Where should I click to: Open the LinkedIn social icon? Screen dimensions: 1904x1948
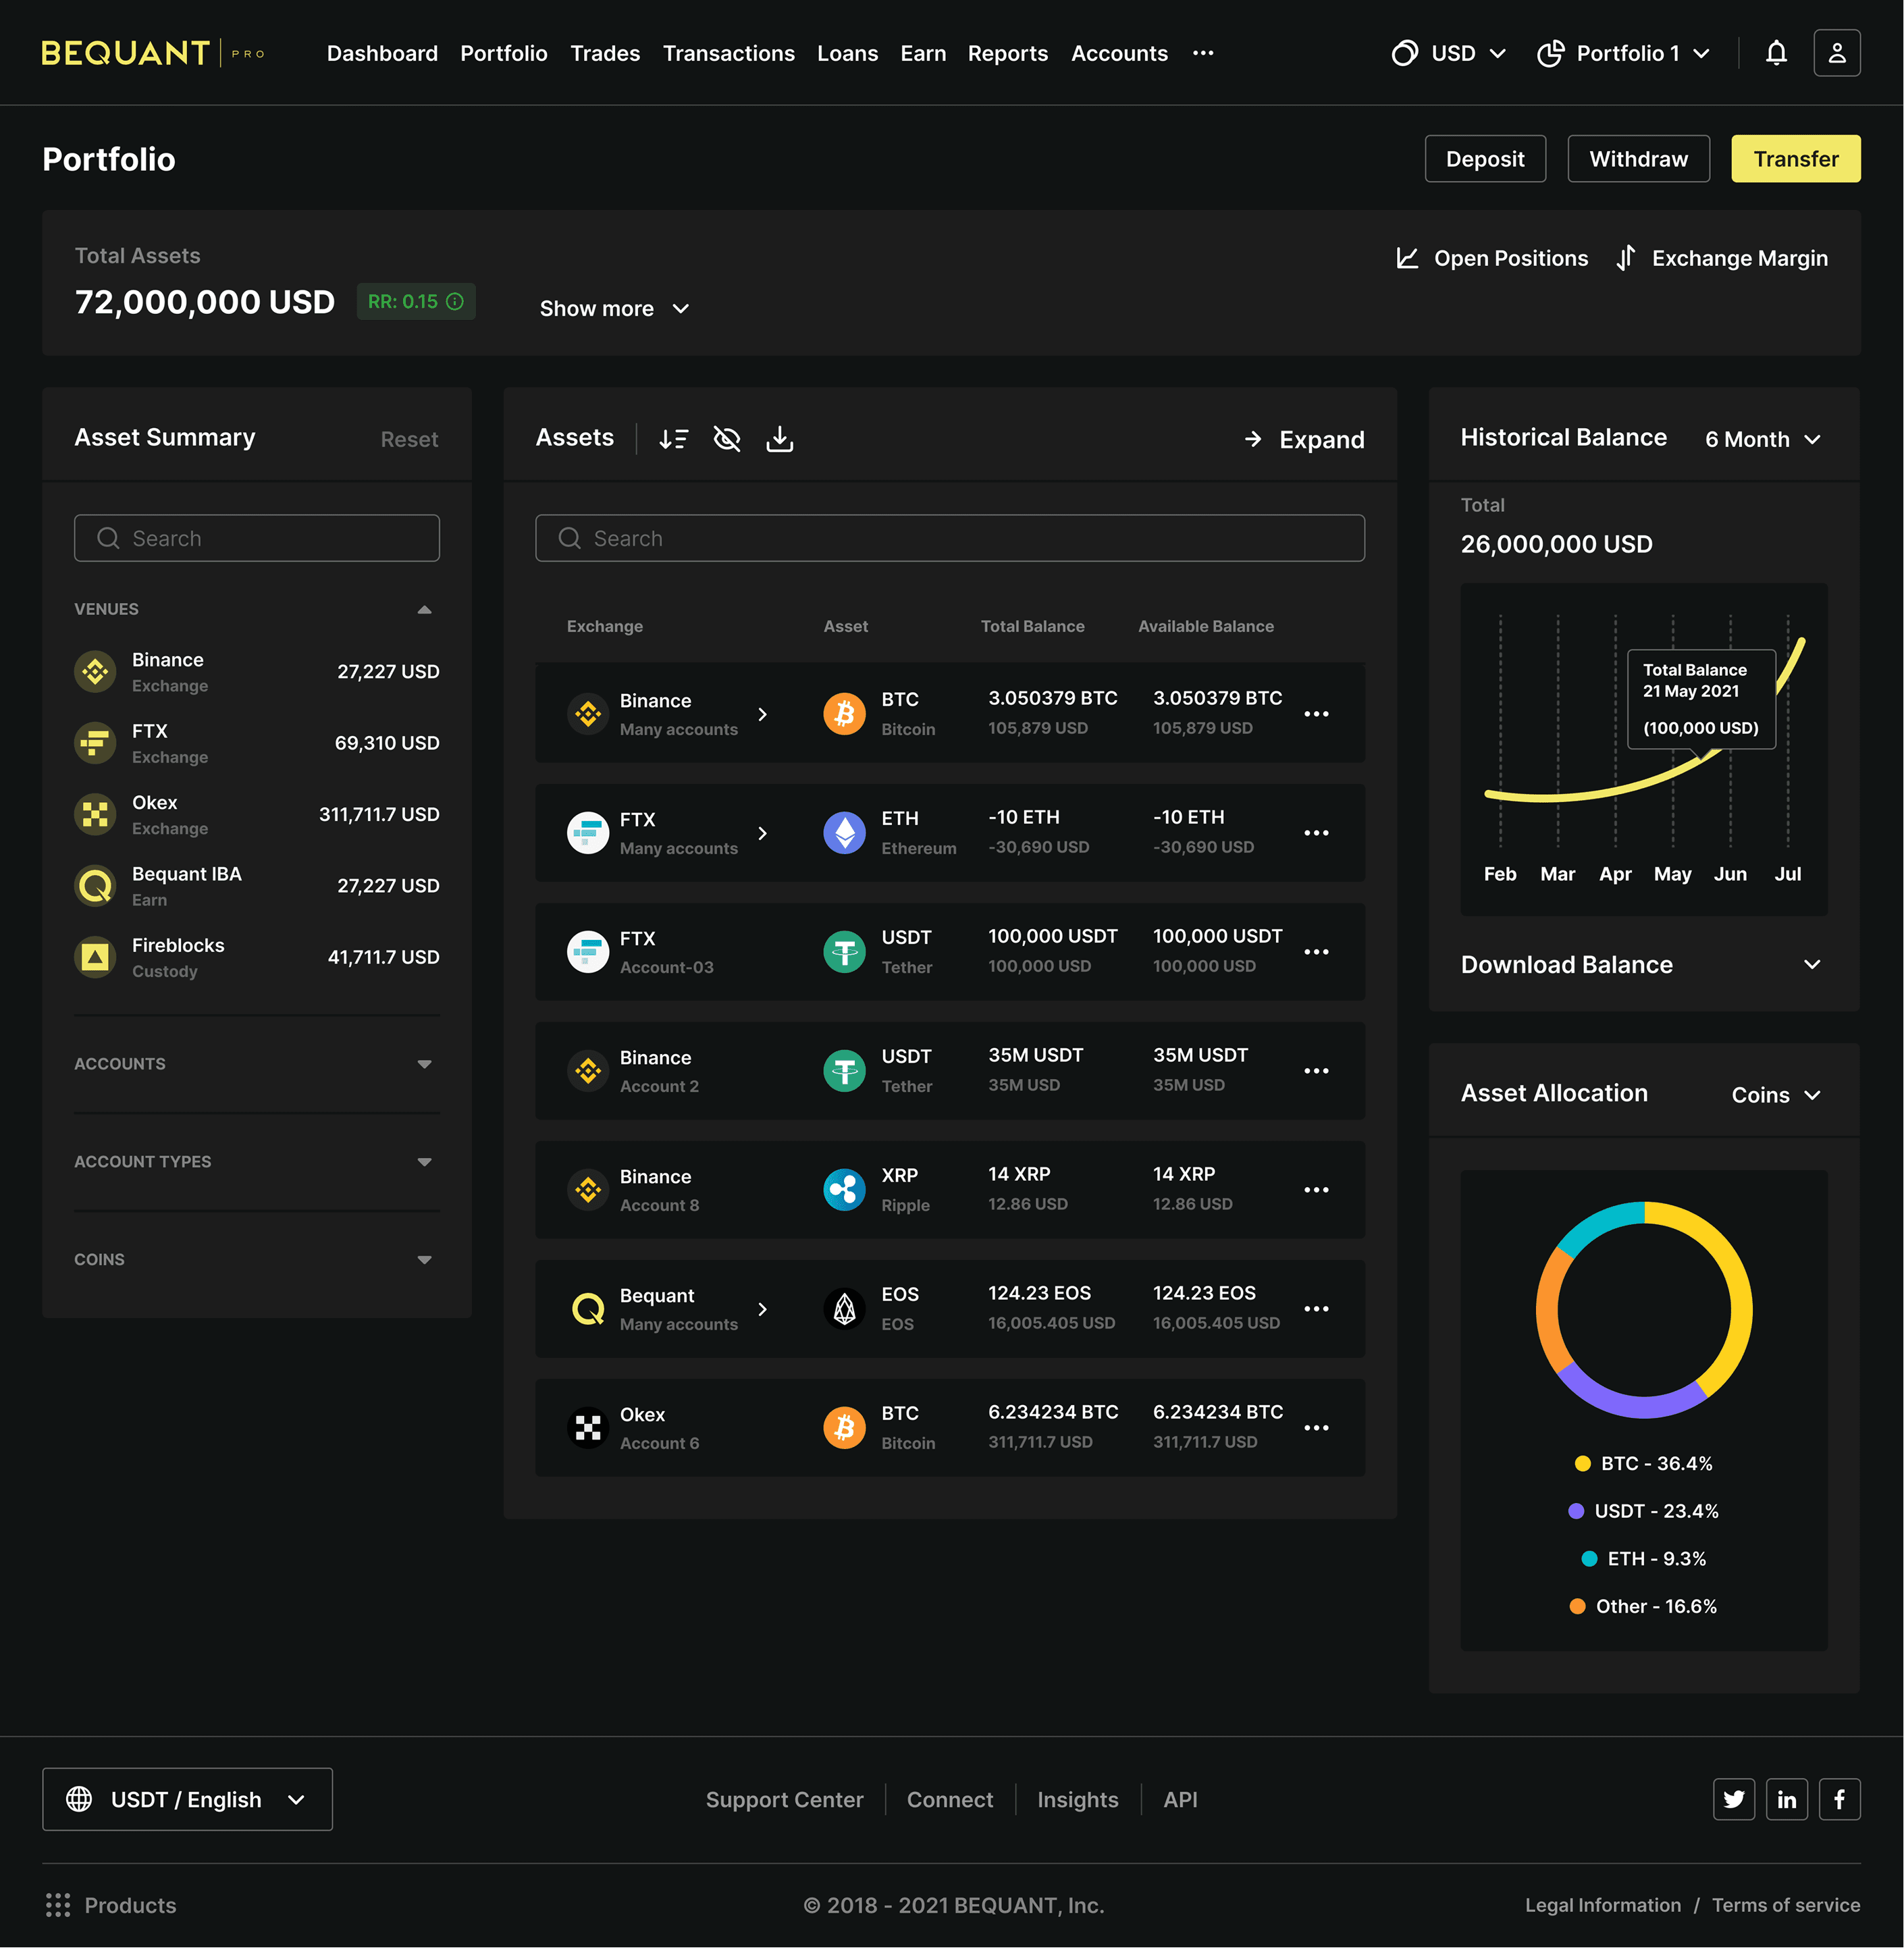1786,1799
